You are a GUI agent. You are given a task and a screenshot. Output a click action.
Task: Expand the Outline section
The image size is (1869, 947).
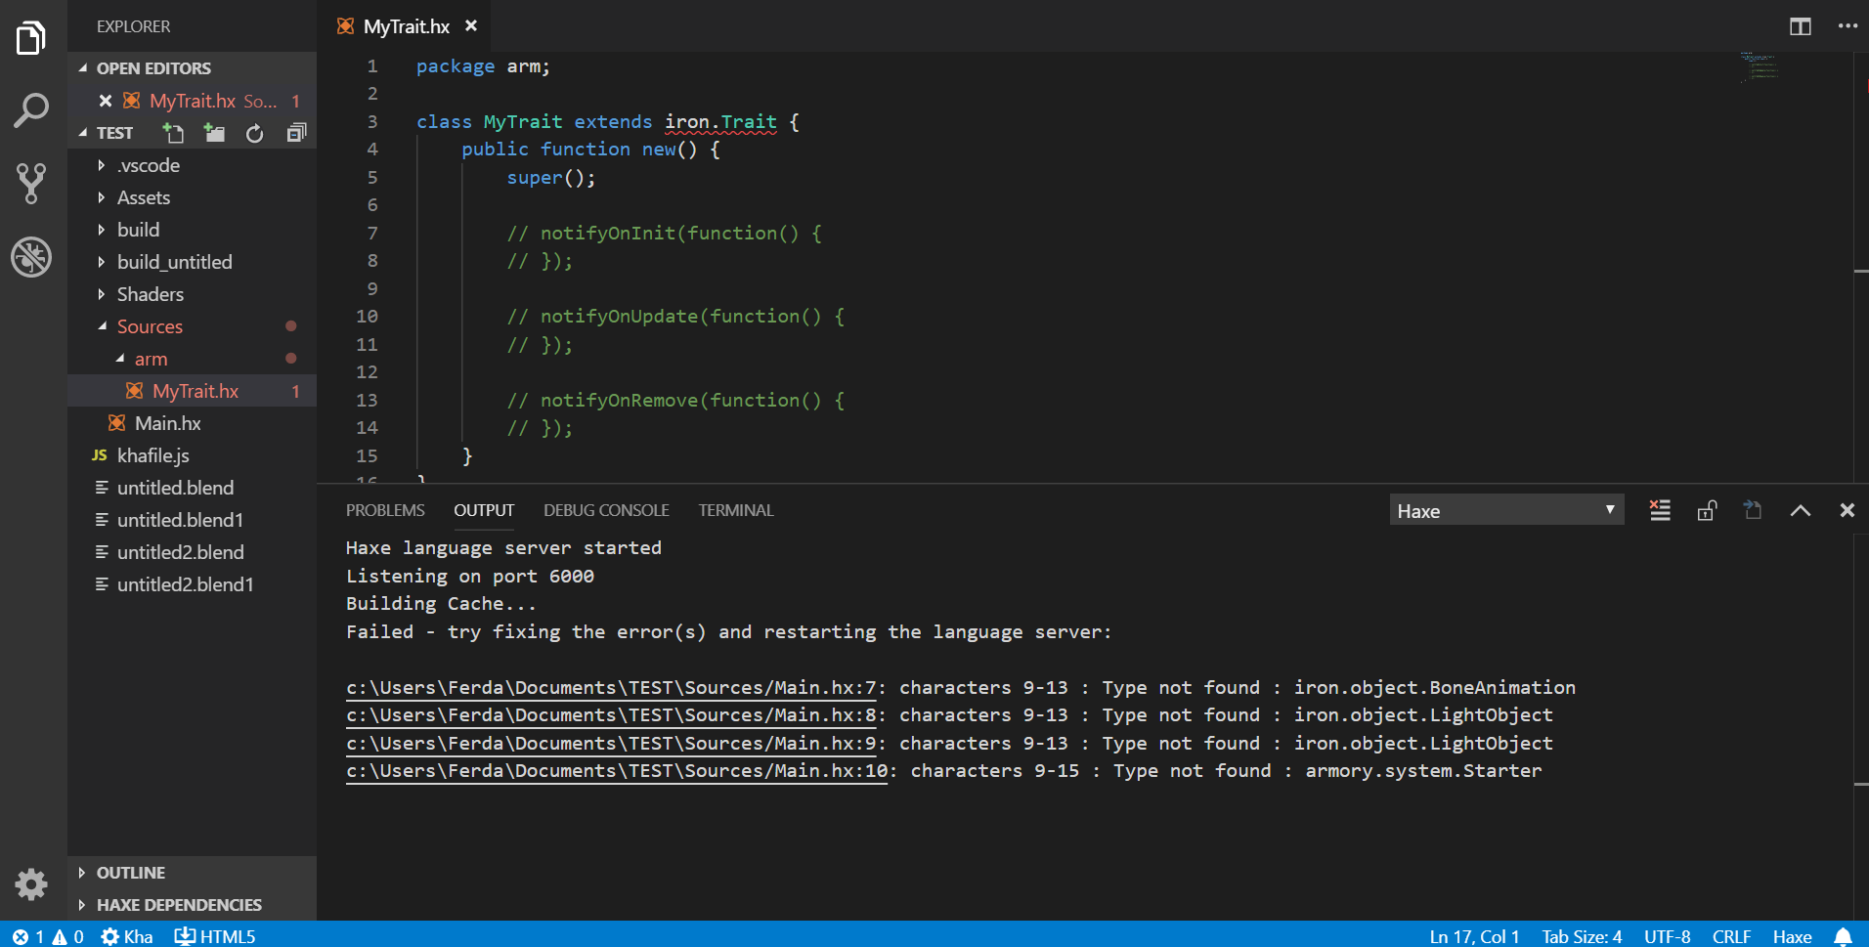(x=192, y=873)
